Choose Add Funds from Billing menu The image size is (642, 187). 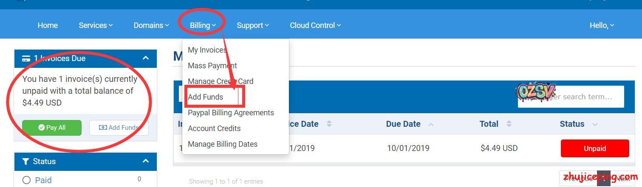pyautogui.click(x=206, y=97)
